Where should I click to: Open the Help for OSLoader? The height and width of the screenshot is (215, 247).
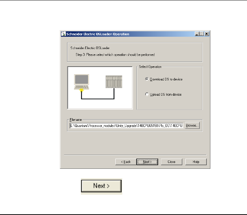(196, 162)
